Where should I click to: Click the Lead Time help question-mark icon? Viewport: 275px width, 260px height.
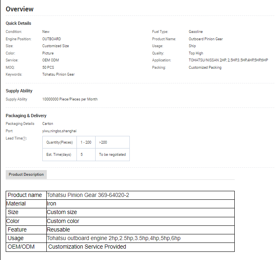[x=24, y=138]
